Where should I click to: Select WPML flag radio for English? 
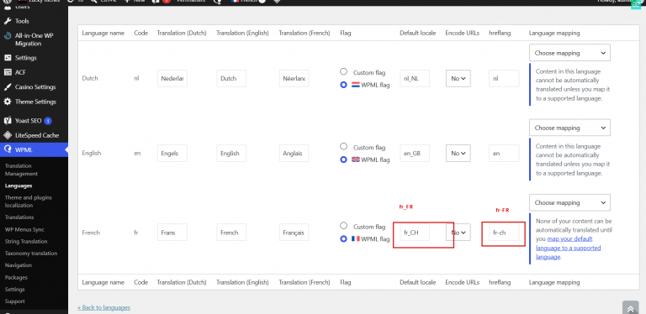point(343,160)
